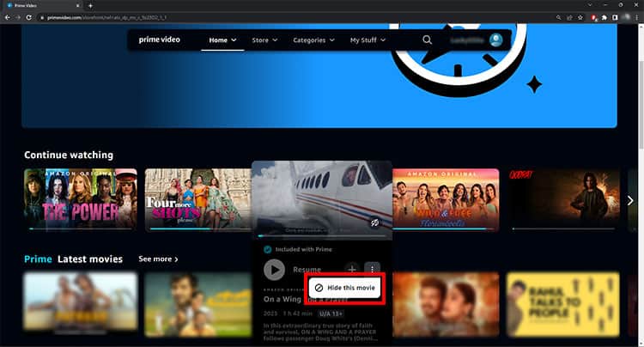Go back with browser back arrow

coord(8,17)
